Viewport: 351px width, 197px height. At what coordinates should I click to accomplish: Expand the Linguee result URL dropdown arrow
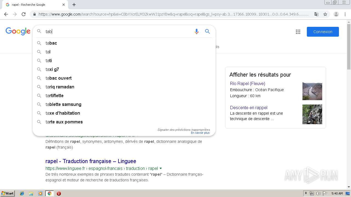pos(161,169)
